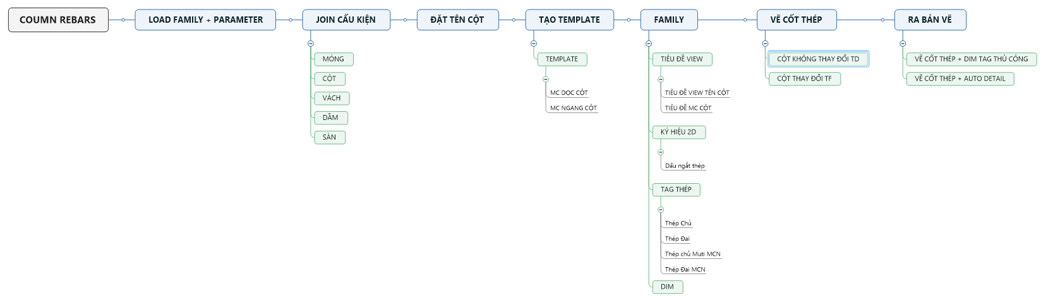Click the Dấu ngắt thép leaf
The height and width of the screenshot is (300, 1041).
point(684,166)
